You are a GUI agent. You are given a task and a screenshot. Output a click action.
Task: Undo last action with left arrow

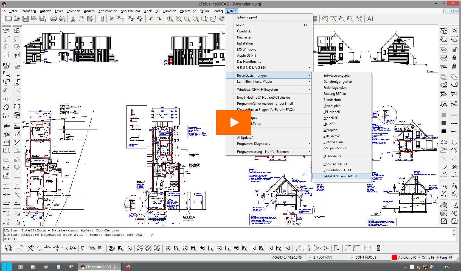click(x=151, y=19)
